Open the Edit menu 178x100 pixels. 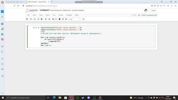[34, 15]
